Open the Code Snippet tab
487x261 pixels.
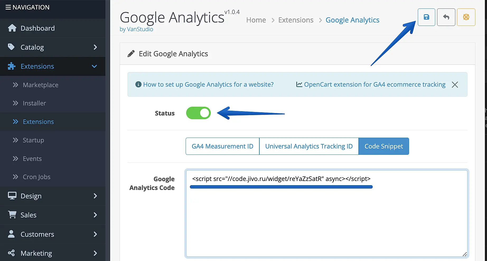tap(383, 146)
